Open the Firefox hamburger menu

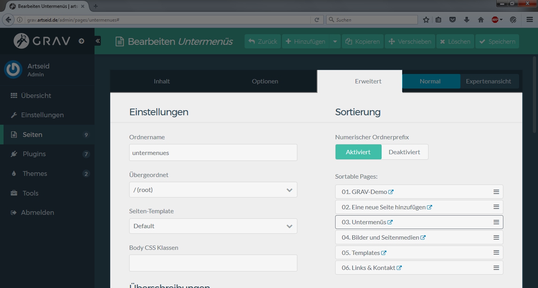(530, 20)
